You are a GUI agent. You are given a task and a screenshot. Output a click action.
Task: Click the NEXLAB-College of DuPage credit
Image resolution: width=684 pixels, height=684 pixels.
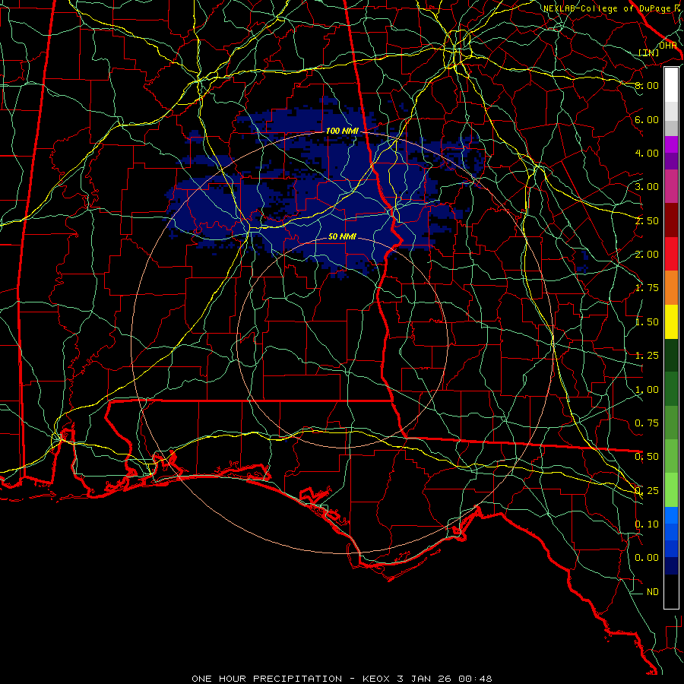pos(611,8)
